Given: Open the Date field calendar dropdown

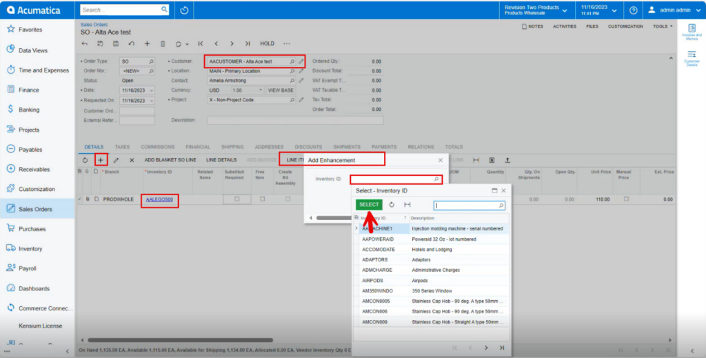Looking at the screenshot, I should tap(151, 90).
